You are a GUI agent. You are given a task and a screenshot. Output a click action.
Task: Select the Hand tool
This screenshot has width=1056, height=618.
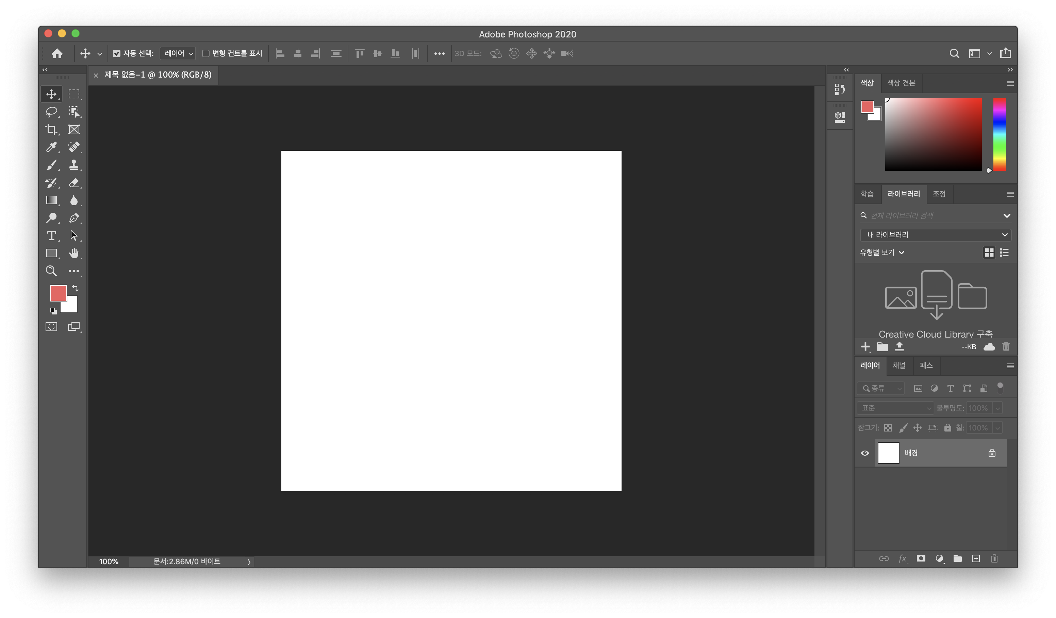click(x=74, y=253)
